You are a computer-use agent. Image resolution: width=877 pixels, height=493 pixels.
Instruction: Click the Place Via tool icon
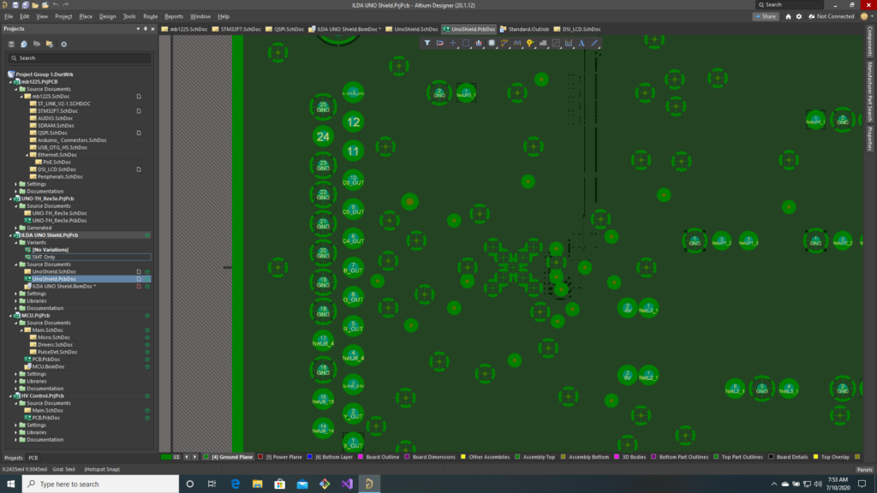coord(529,43)
